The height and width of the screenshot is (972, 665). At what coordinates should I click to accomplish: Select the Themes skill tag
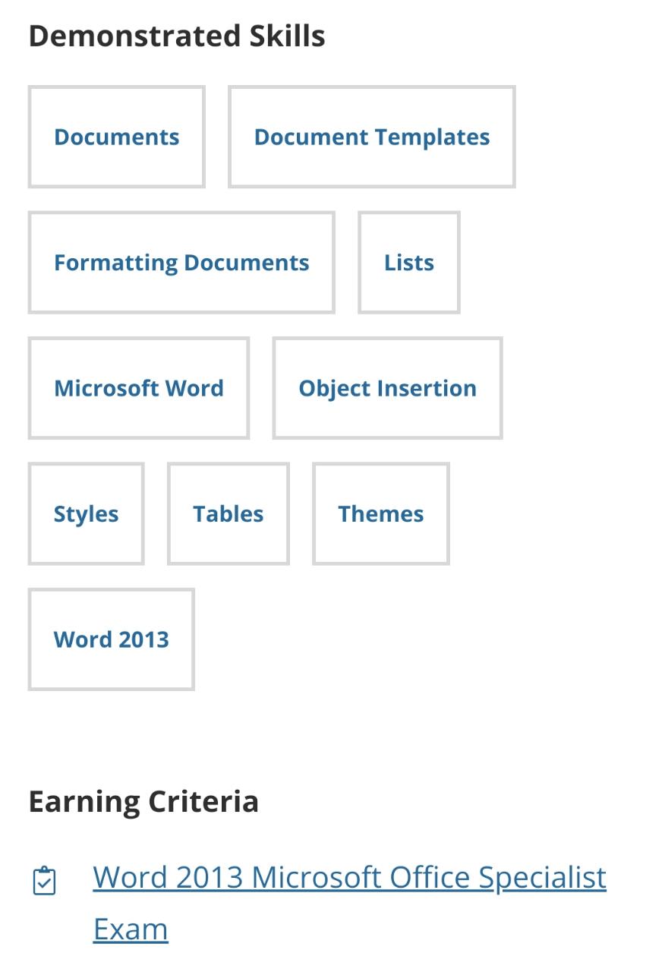click(381, 514)
